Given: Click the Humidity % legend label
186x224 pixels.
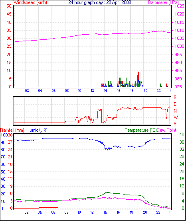Looking at the screenshot, I should pos(37,130).
